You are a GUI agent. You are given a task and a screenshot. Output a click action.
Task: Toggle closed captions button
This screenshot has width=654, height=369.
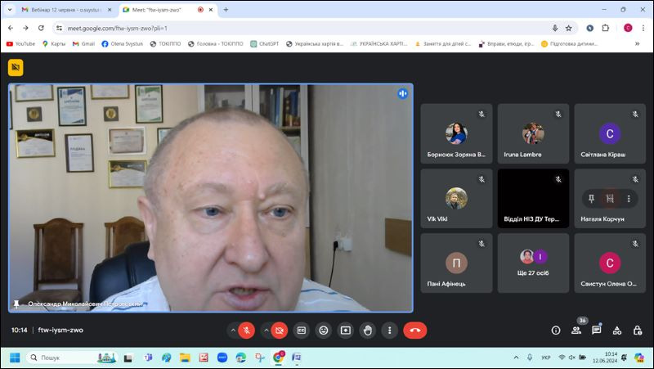(x=302, y=331)
